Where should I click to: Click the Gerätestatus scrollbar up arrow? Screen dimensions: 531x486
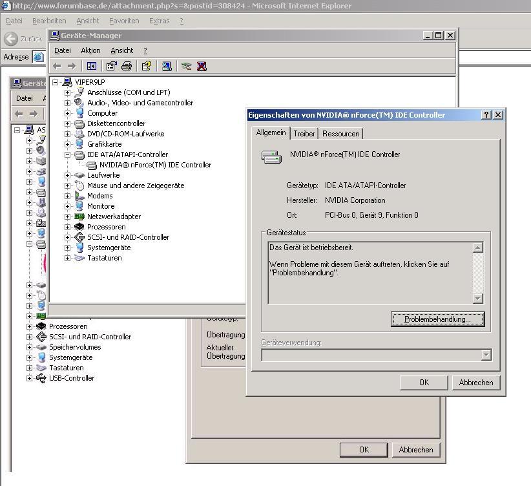pyautogui.click(x=478, y=248)
